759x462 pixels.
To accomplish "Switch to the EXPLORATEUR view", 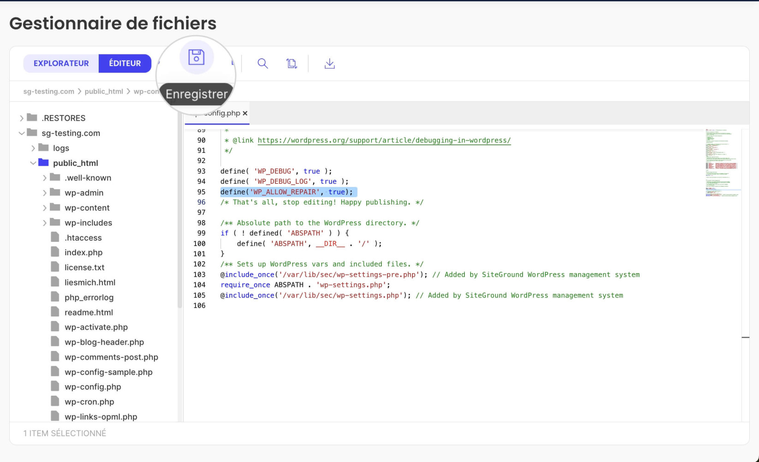I will (61, 64).
